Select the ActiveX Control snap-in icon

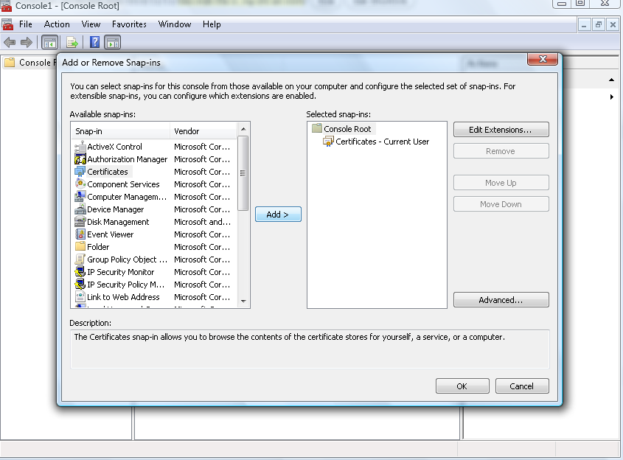(80, 147)
